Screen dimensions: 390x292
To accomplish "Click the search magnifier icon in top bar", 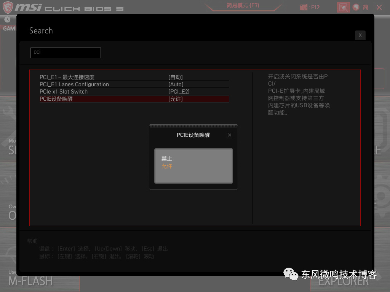I will click(x=343, y=7).
